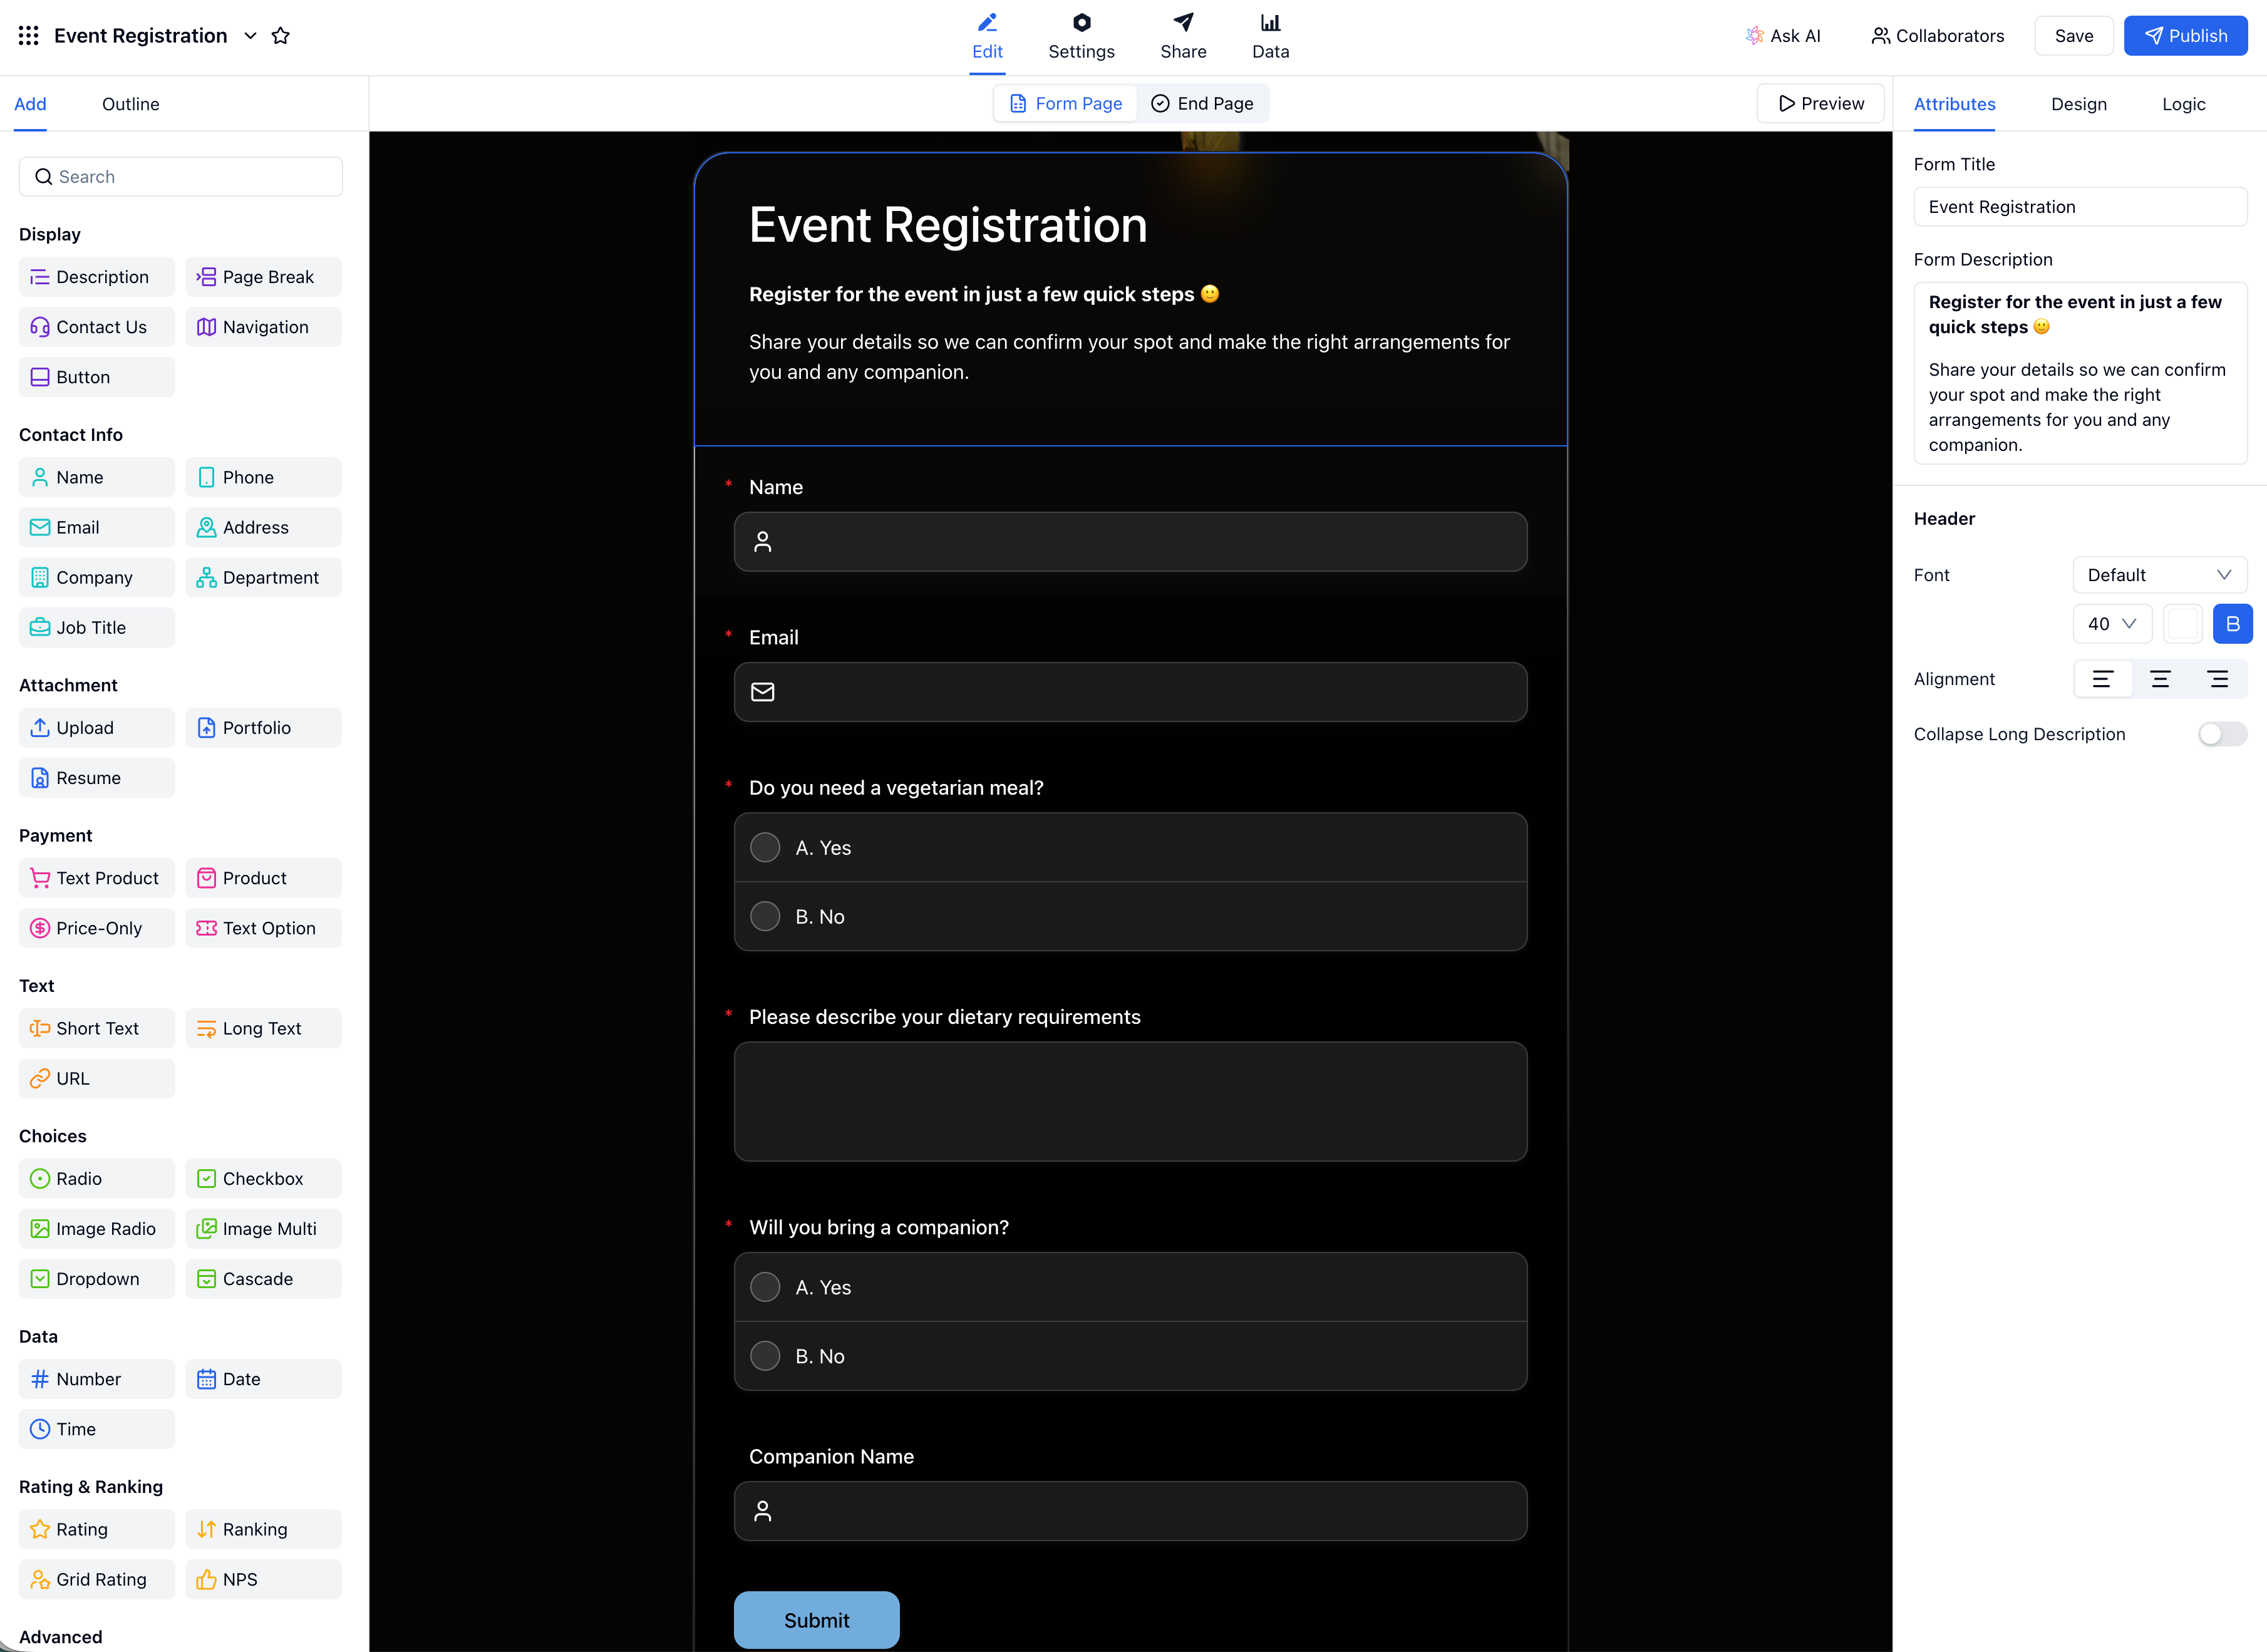Open the form Preview

pyautogui.click(x=1820, y=103)
